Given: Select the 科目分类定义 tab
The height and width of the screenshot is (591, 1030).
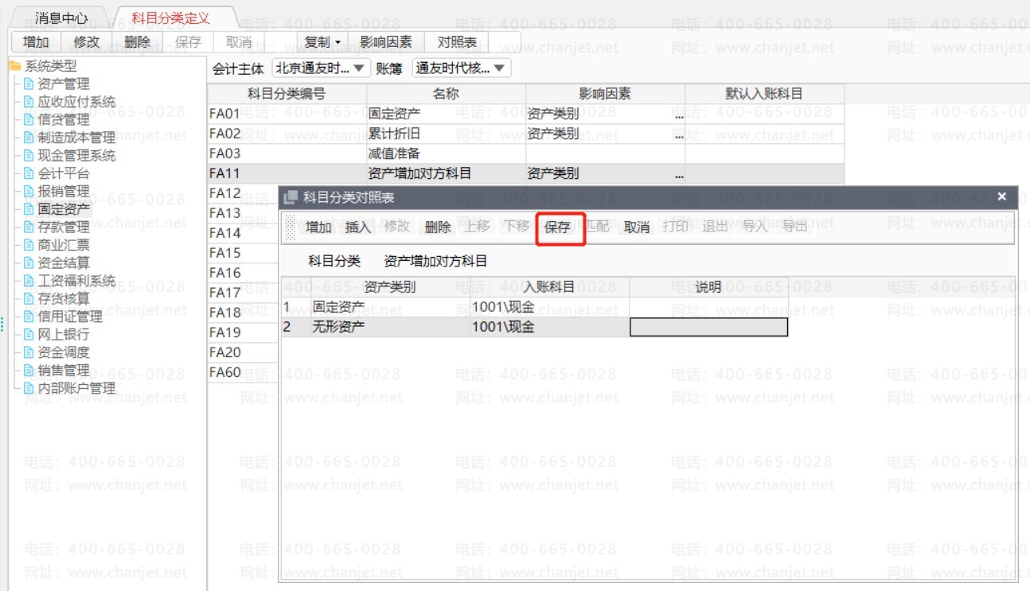Looking at the screenshot, I should (171, 17).
